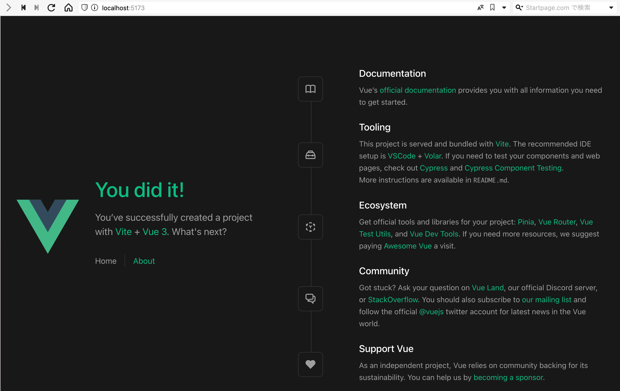This screenshot has width=620, height=391.
Task: Navigate back to the previous page
Action: pyautogui.click(x=23, y=7)
